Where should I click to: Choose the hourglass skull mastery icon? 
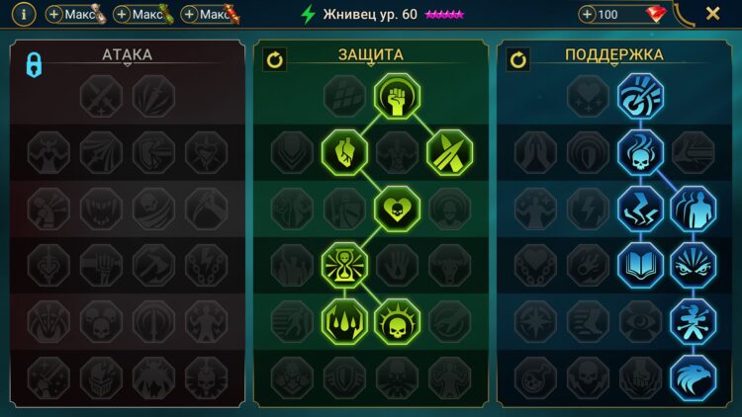click(x=344, y=265)
